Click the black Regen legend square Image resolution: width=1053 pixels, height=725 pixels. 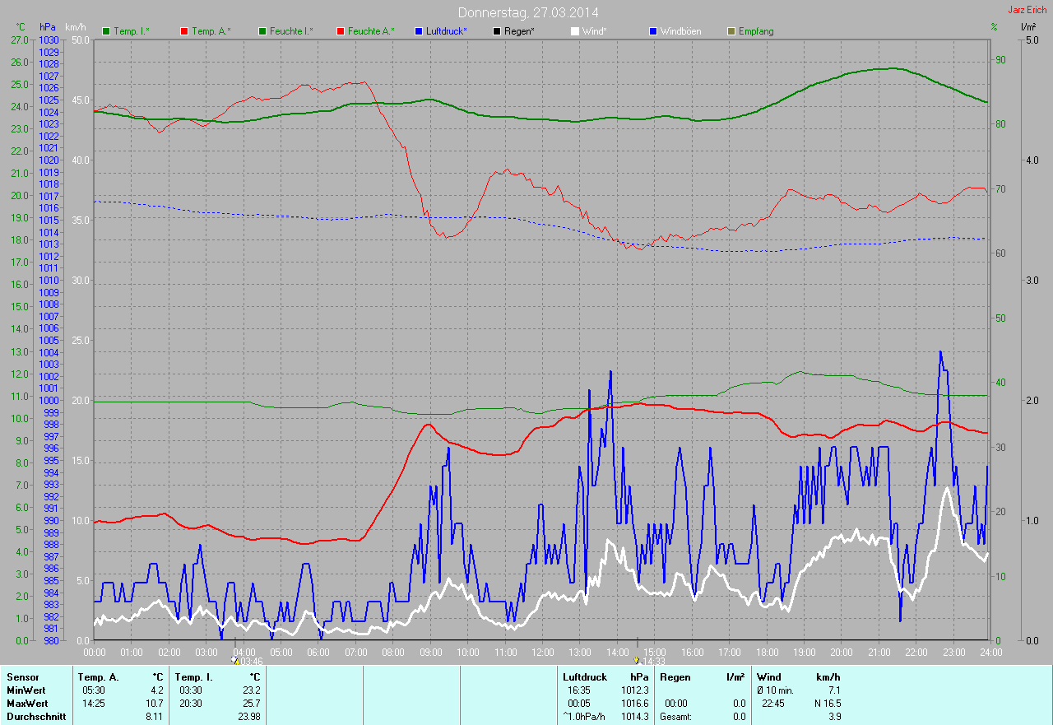click(x=497, y=31)
